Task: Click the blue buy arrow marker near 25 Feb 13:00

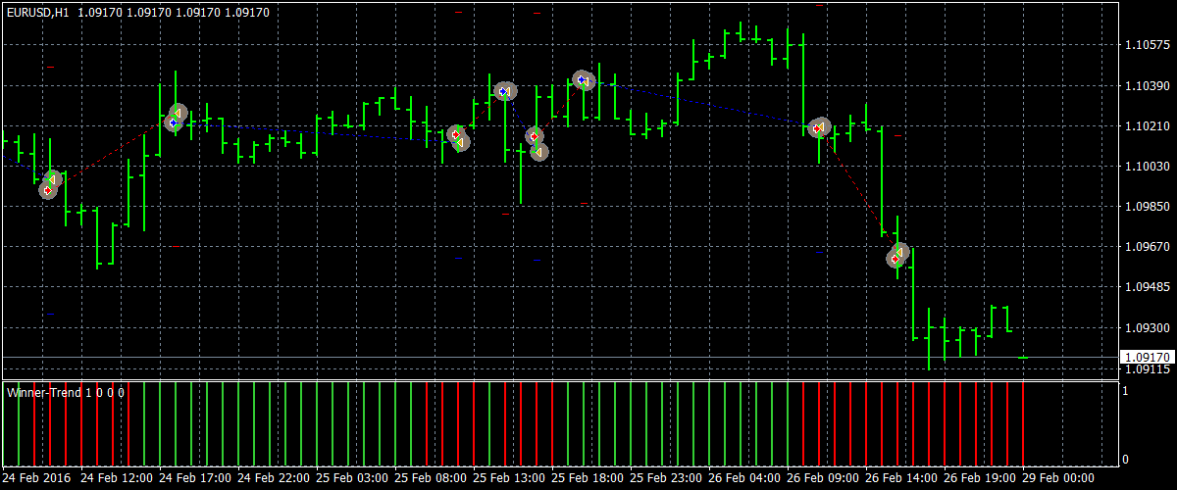Action: coord(504,91)
